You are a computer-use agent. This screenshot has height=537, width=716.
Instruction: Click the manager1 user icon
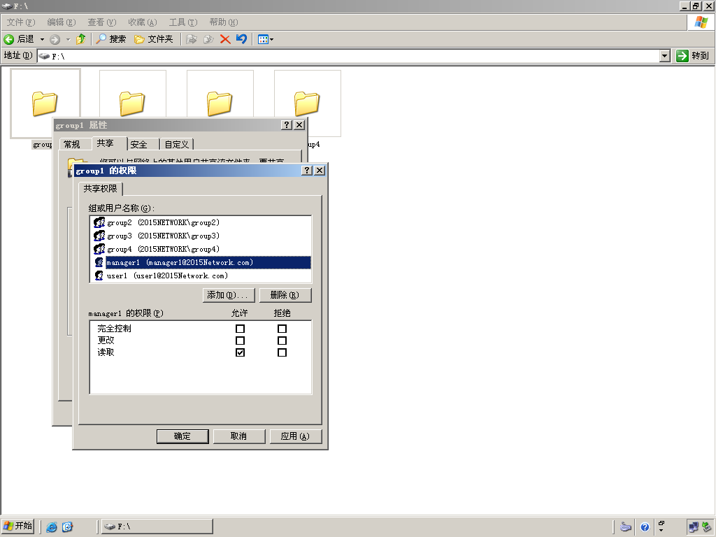99,262
